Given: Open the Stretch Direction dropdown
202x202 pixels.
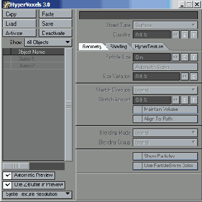Looking at the screenshot, I should (x=165, y=90).
